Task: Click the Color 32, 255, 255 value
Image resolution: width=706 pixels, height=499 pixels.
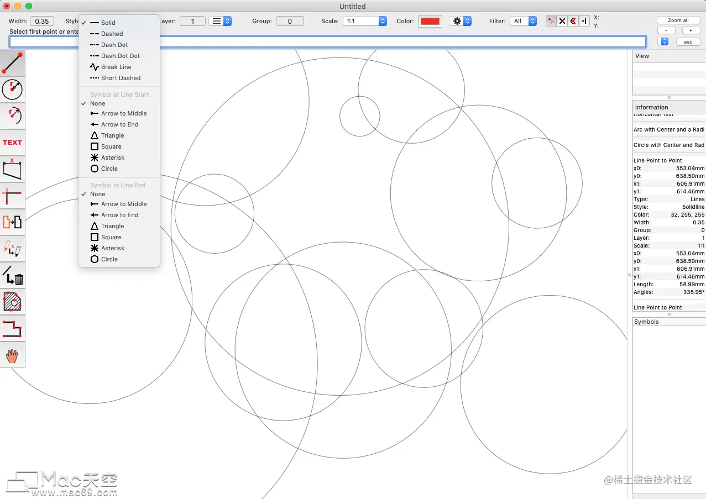Action: point(688,214)
